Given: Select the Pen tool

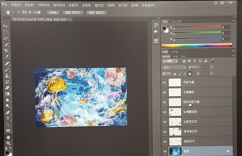Looking at the screenshot, I should click(x=7, y=112).
